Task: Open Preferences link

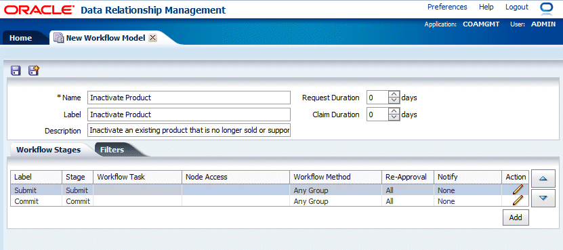Action: [x=447, y=7]
